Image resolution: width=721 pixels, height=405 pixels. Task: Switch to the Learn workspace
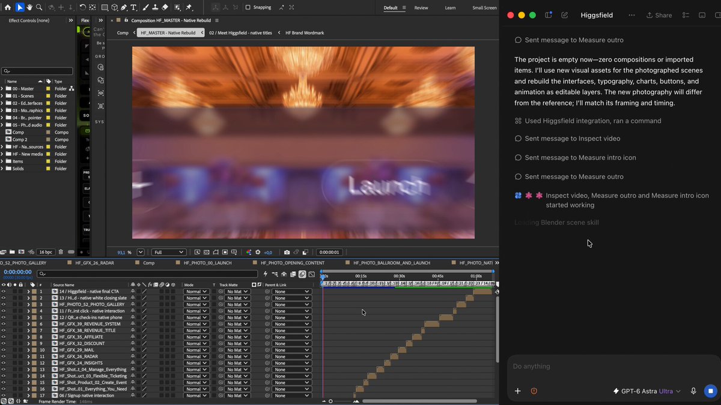[450, 8]
